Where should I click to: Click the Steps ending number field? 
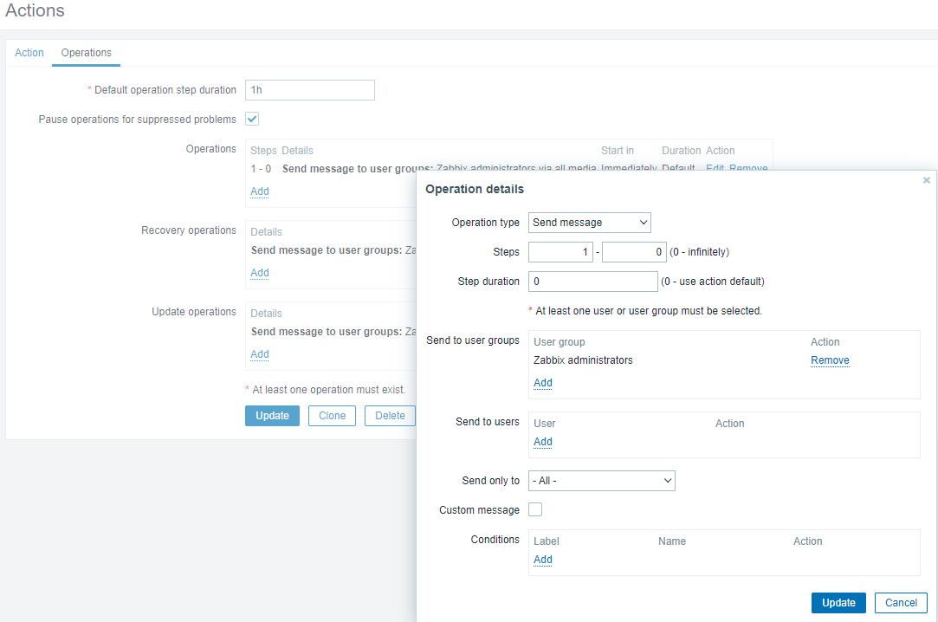634,252
